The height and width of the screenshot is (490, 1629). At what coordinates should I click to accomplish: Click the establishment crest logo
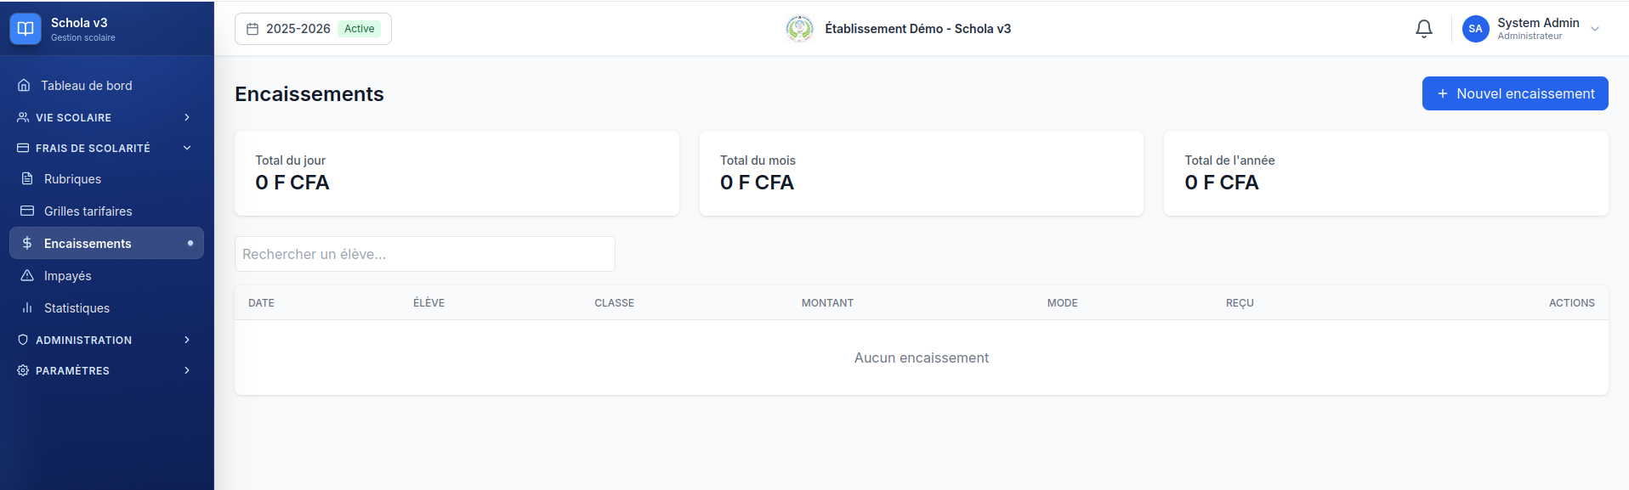799,29
